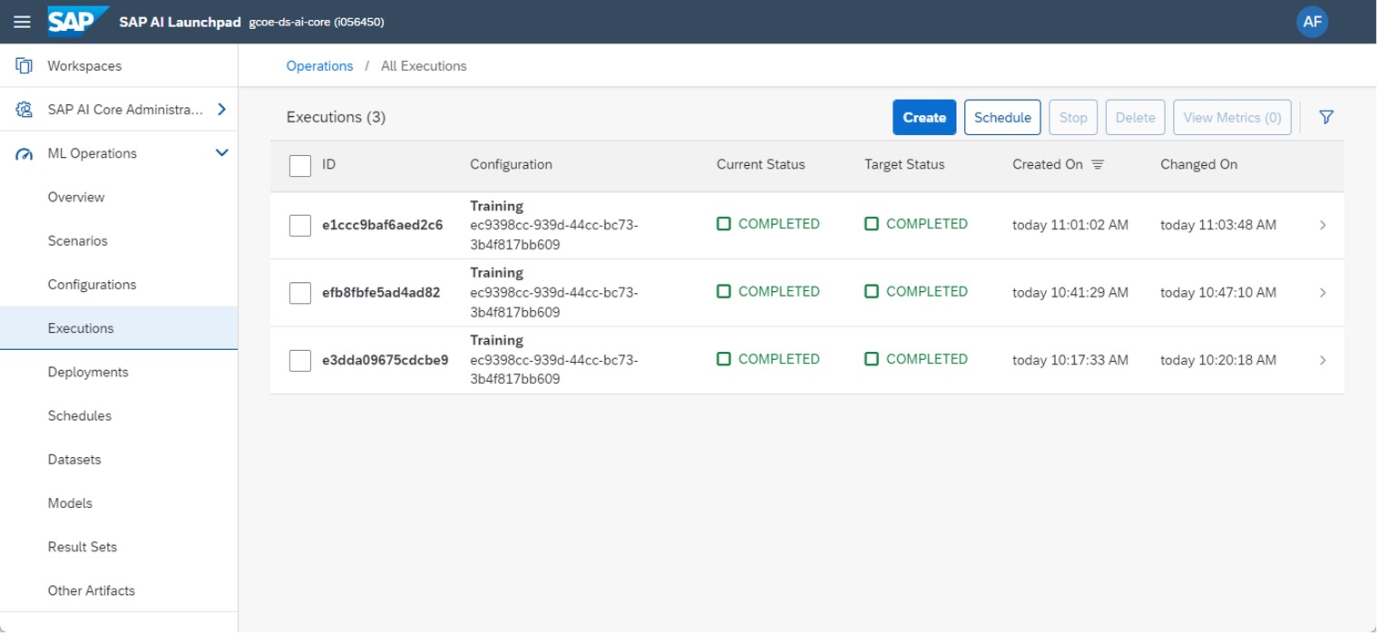Viewport: 1377px width, 633px height.
Task: Follow the Operations breadcrumb link
Action: point(319,66)
